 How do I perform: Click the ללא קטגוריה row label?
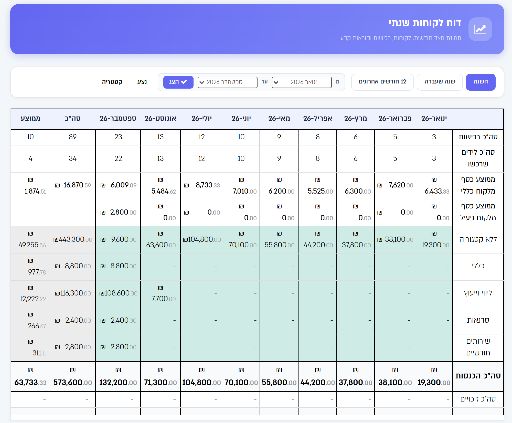[x=478, y=239]
